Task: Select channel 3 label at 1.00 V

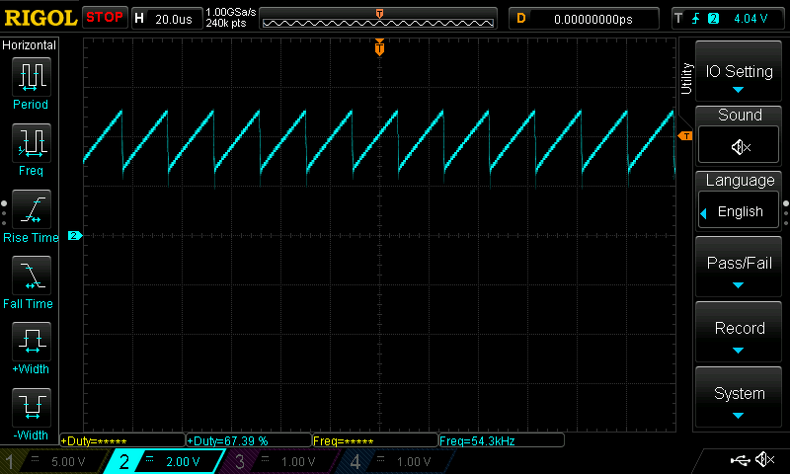Action: (280, 461)
